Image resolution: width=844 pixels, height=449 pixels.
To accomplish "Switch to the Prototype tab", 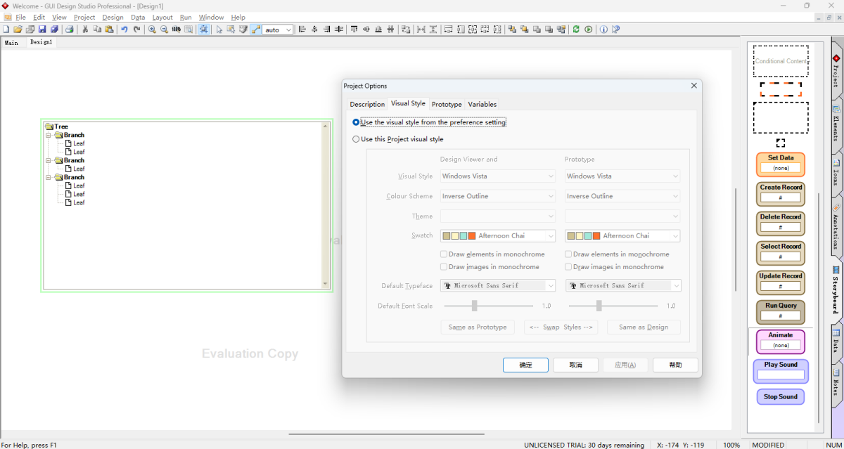I will click(447, 104).
